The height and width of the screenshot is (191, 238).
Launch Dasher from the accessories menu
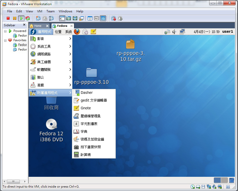click(94, 93)
